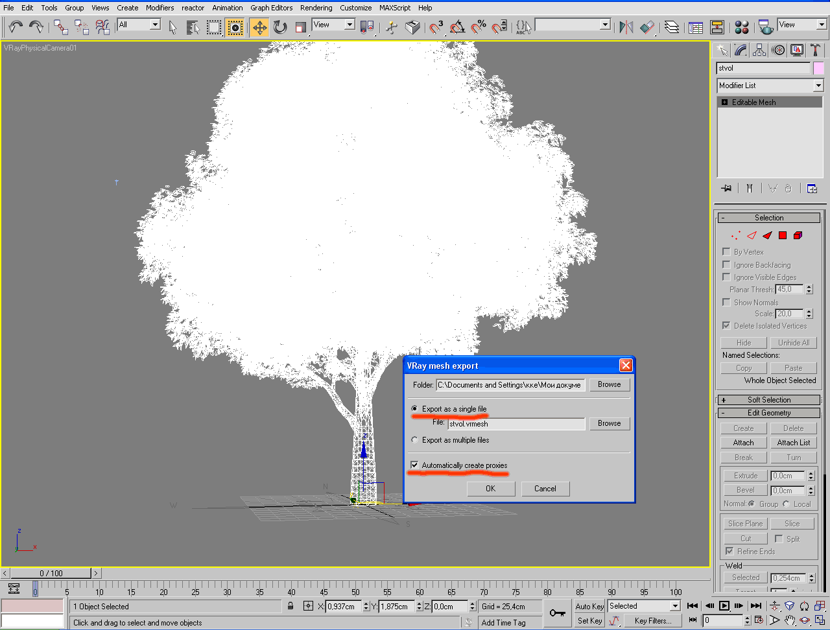Viewport: 830px width, 630px height.
Task: Click the Undo arrow icon in toolbar
Action: click(x=16, y=27)
